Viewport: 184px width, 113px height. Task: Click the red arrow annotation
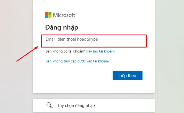[27, 54]
